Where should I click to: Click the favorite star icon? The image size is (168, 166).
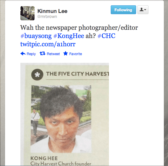click(66, 53)
